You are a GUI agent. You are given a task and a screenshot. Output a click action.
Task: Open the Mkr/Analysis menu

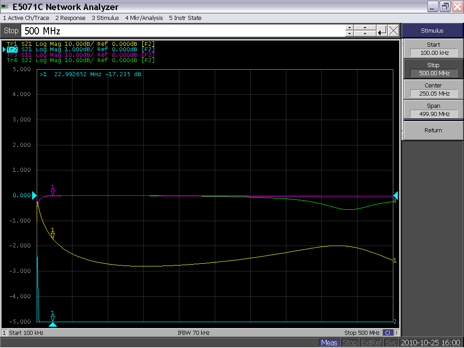click(x=144, y=18)
